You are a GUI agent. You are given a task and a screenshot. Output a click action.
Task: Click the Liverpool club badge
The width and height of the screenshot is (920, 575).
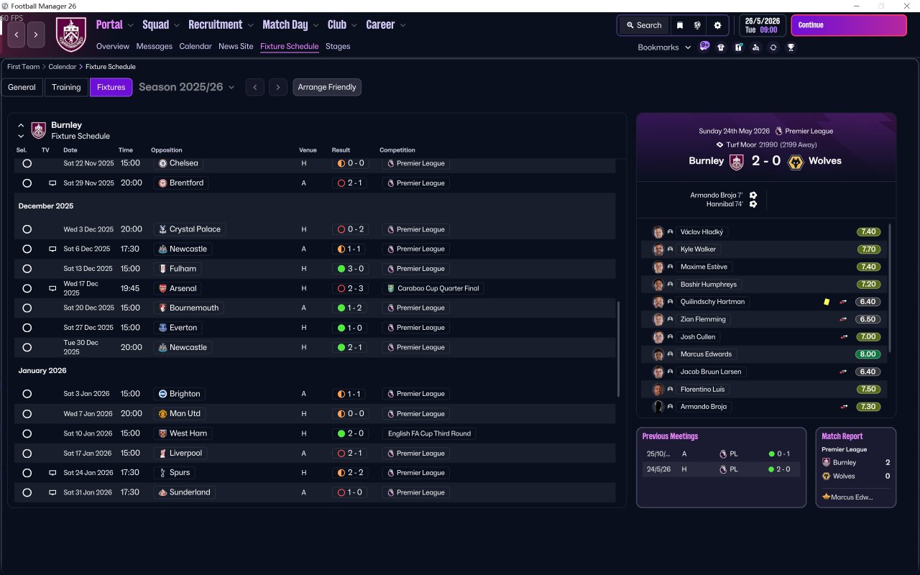162,454
